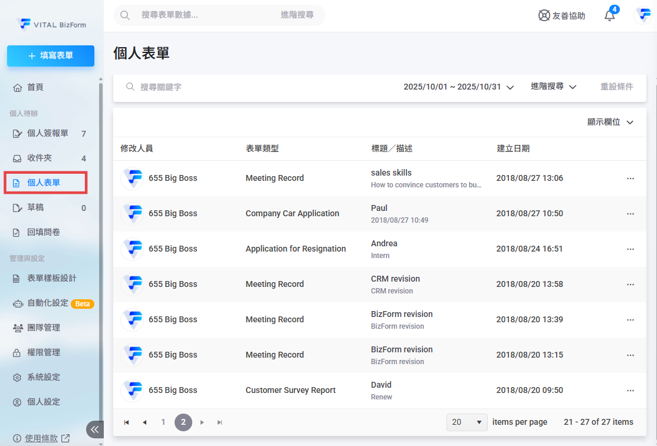Collapse sidebar with double-chevron icon
This screenshot has width=657, height=446.
tap(95, 430)
